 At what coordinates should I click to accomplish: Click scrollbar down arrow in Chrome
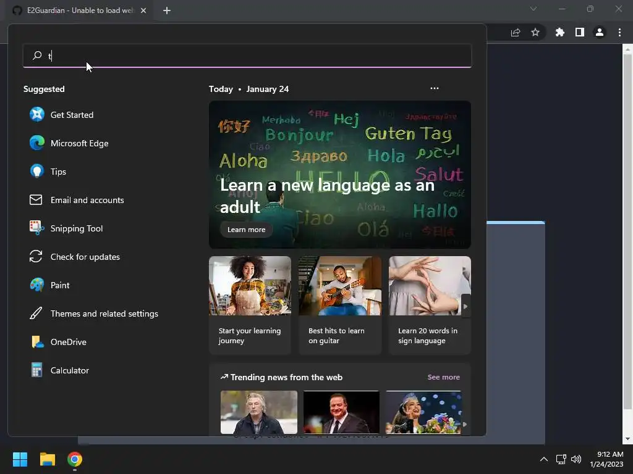(x=627, y=439)
